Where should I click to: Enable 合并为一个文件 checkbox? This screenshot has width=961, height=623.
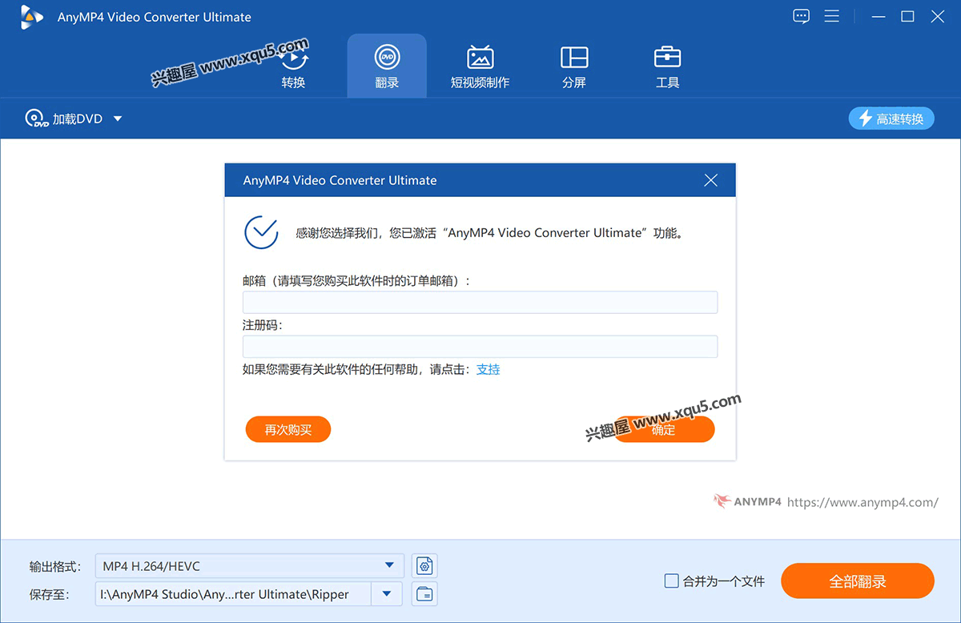click(x=672, y=581)
